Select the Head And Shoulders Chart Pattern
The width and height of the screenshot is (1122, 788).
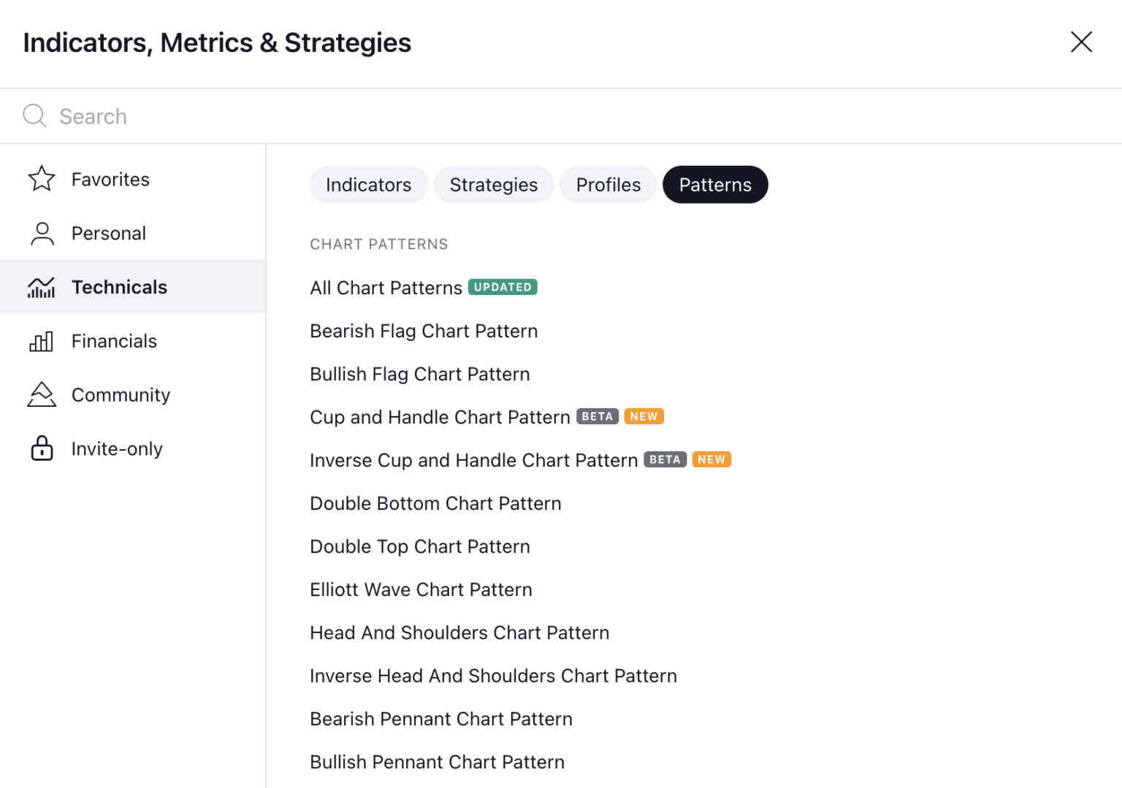point(459,632)
